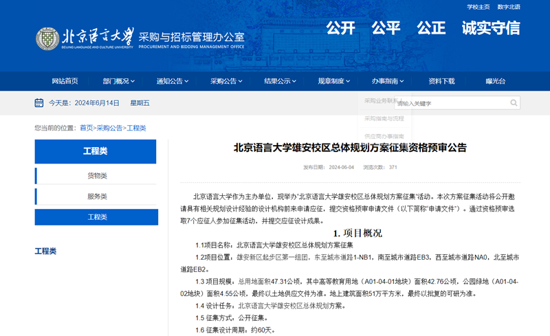
Task: Expand the 部门概况 dropdown menu
Action: click(119, 81)
